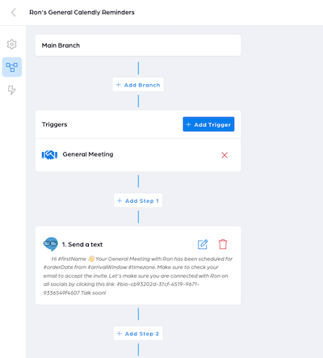Click the workflow title Ron's General Calendly Reminders

pyautogui.click(x=82, y=12)
